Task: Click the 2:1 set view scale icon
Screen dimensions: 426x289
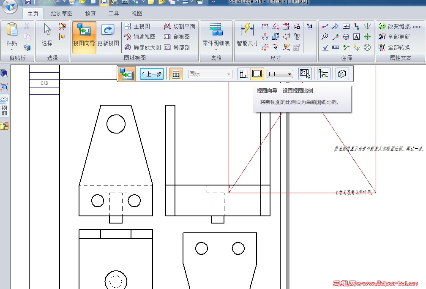Action: (305, 74)
